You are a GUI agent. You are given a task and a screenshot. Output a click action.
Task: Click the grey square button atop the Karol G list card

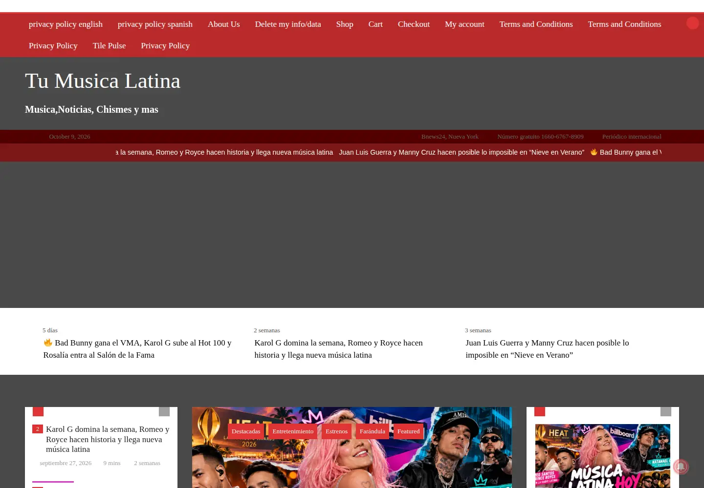point(164,411)
